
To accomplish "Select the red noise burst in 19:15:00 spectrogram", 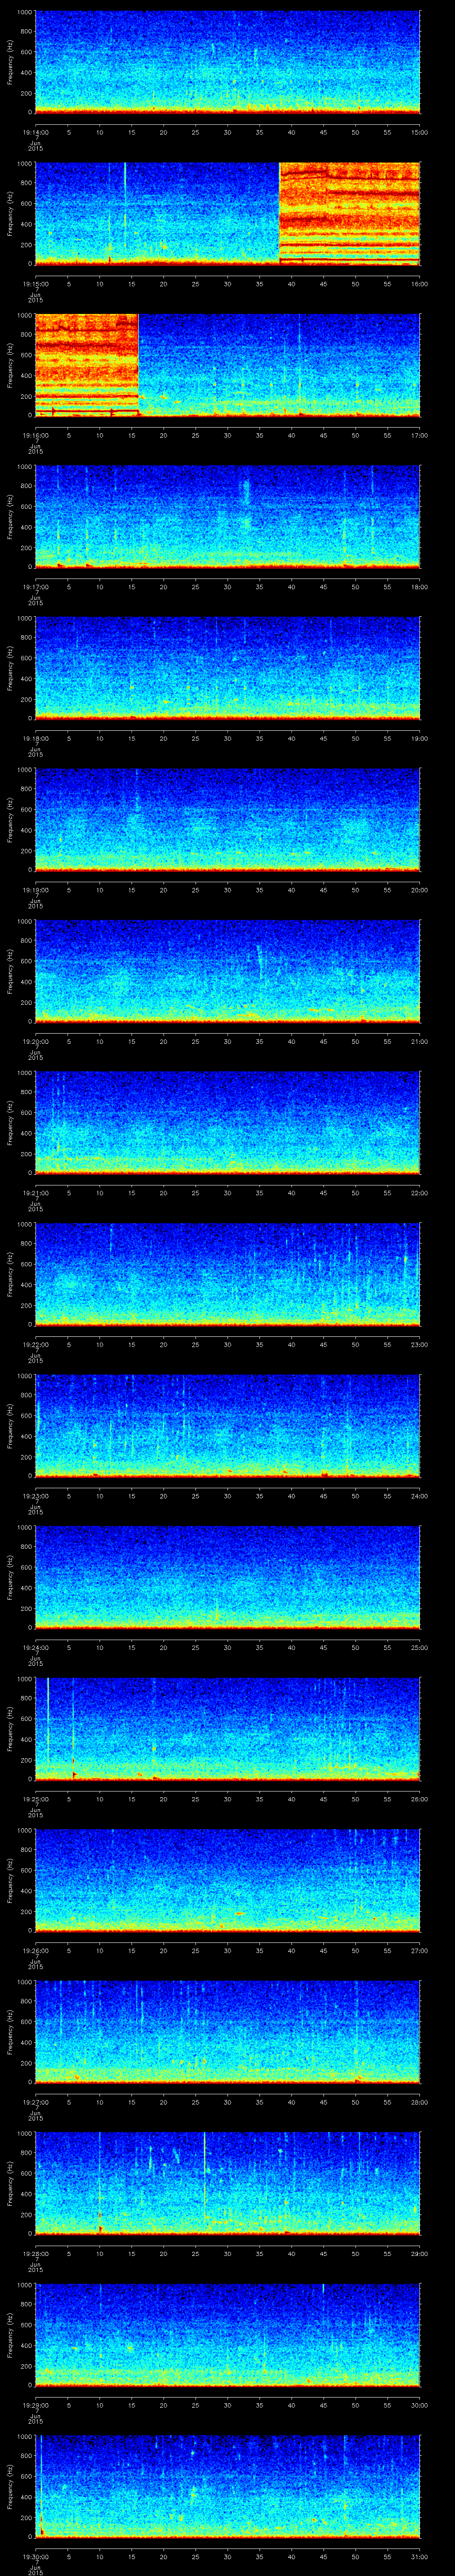I will pos(349,213).
